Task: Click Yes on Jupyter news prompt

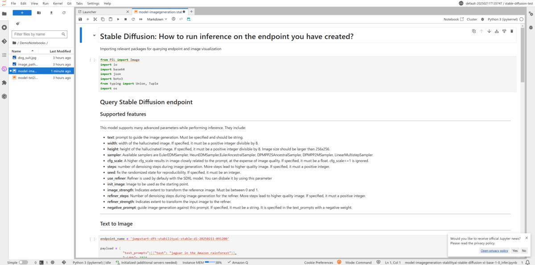Action: pyautogui.click(x=515, y=251)
